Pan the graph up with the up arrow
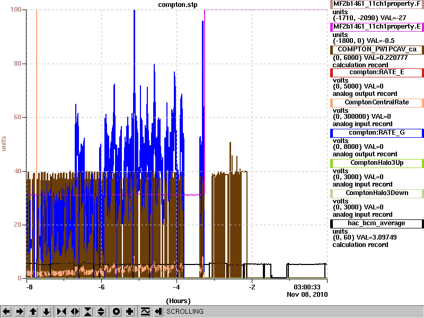This screenshot has height=318, width=424. click(x=33, y=312)
